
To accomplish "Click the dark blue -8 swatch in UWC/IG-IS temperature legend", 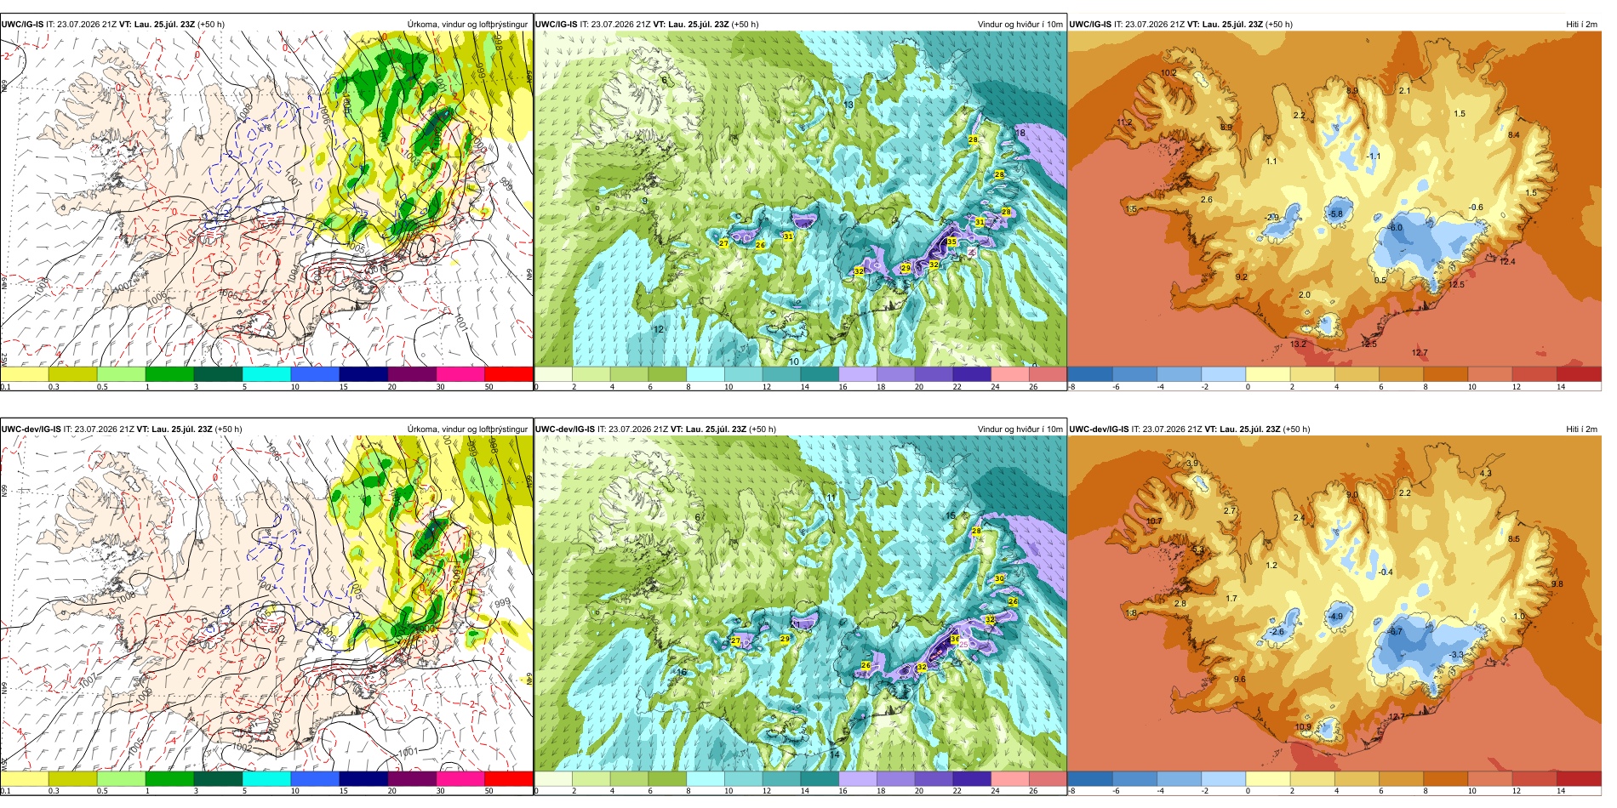I will coord(1090,374).
